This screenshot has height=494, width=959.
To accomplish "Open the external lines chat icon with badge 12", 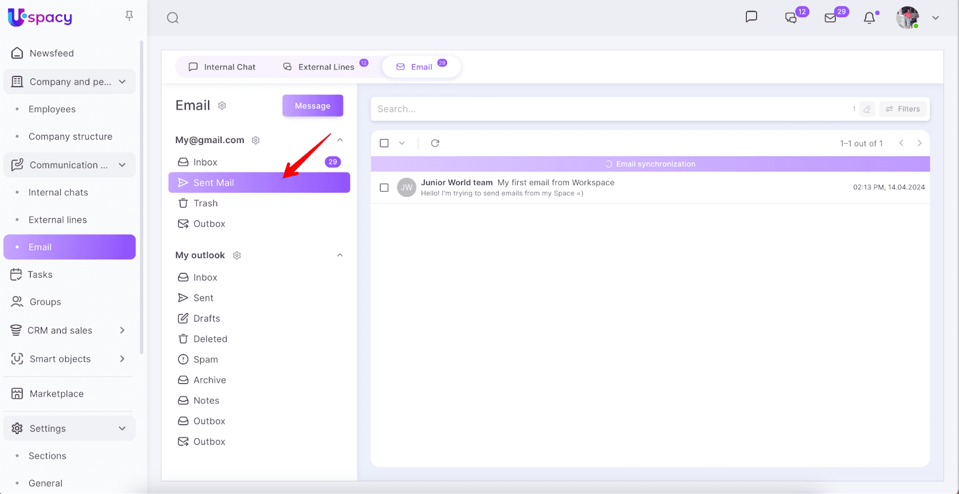I will click(x=791, y=18).
